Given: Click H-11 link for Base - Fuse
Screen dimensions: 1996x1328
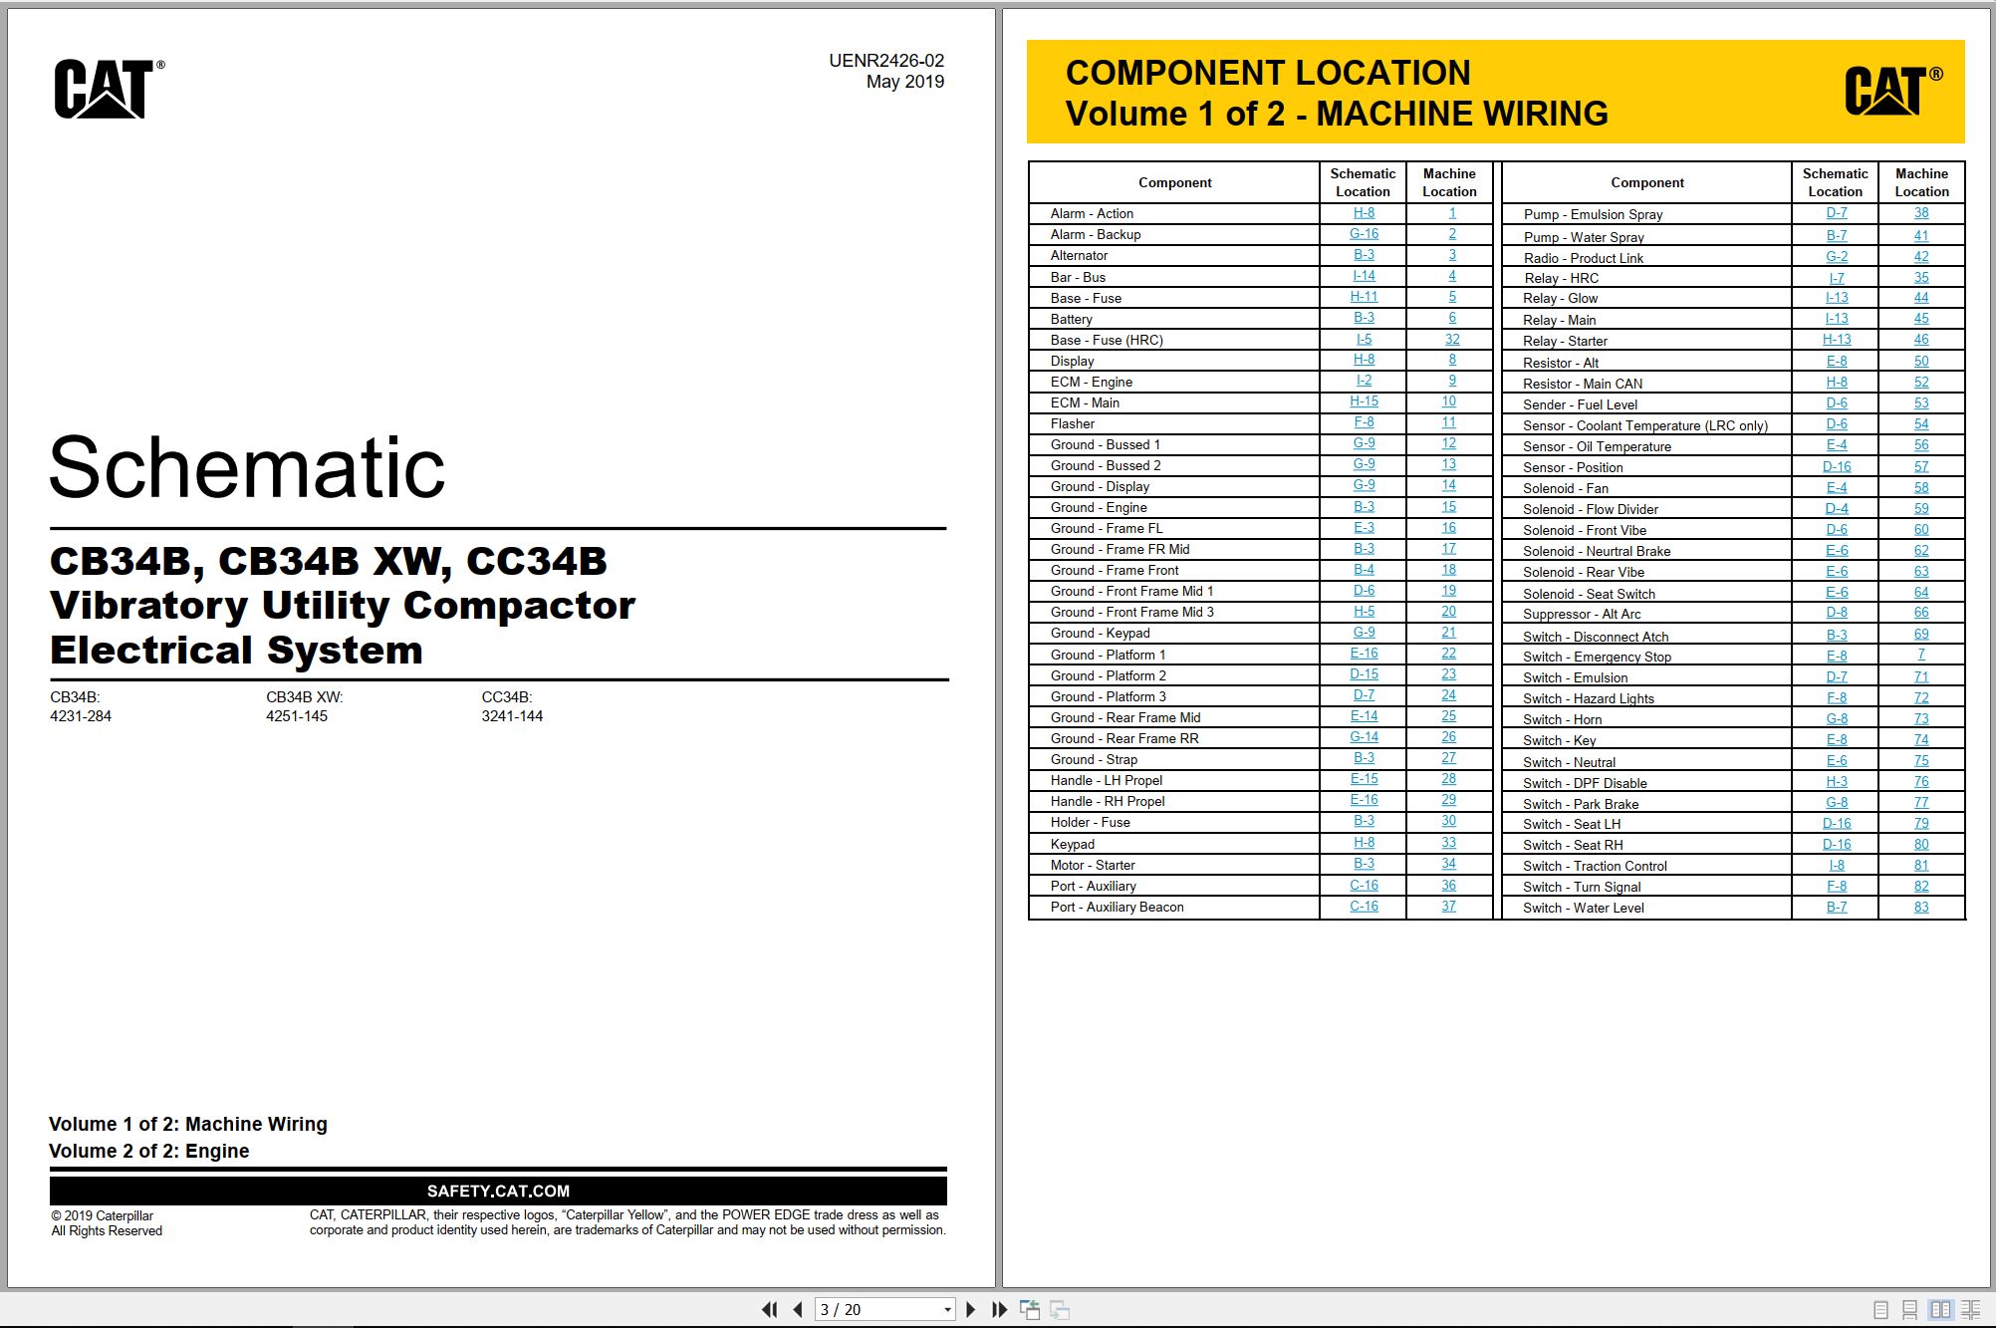Looking at the screenshot, I should 1364,297.
